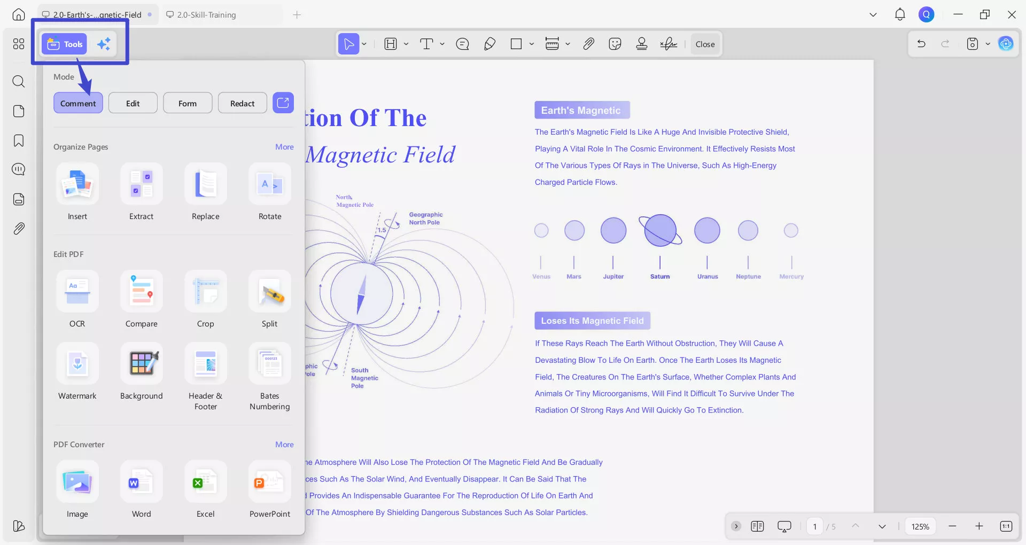Viewport: 1026px width, 545px height.
Task: Open the bookmarks sidebar panel
Action: 19,141
